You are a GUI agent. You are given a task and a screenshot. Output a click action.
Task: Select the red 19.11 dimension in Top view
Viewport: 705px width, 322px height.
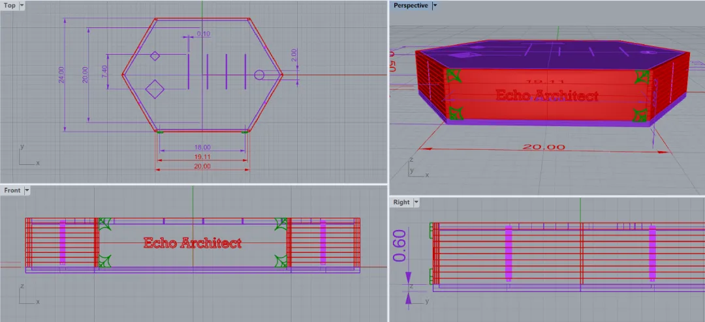(x=202, y=156)
